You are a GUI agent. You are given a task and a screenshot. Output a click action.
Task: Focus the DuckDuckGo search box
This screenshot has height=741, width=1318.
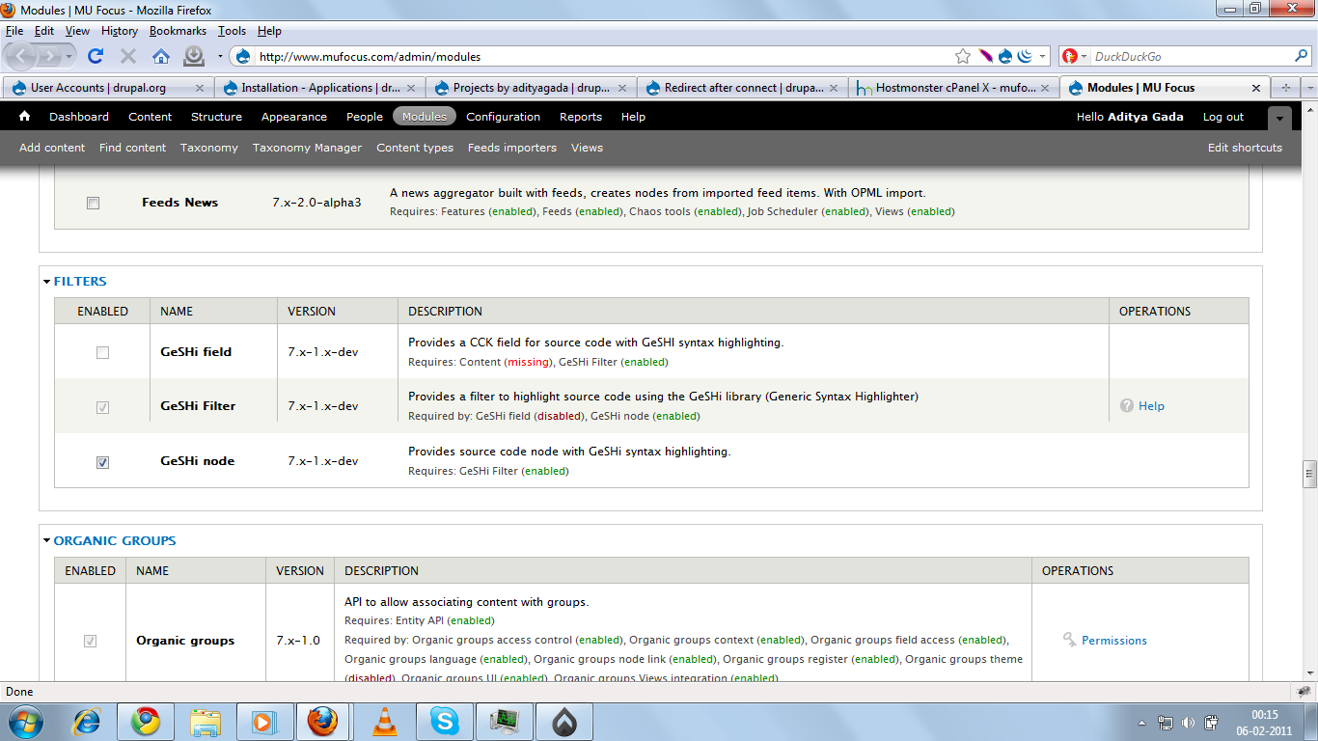point(1191,56)
